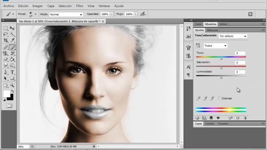
Task: Select the Hand tool
Action: point(5,85)
